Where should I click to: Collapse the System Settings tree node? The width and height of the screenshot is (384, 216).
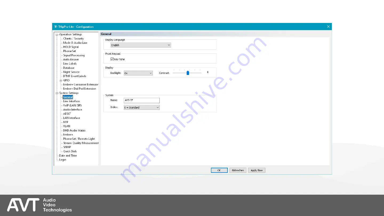[x=57, y=93]
